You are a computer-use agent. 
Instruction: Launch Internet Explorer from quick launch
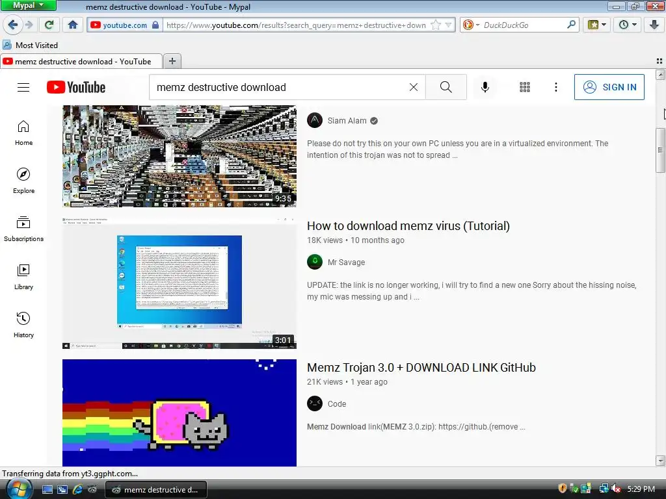point(77,490)
